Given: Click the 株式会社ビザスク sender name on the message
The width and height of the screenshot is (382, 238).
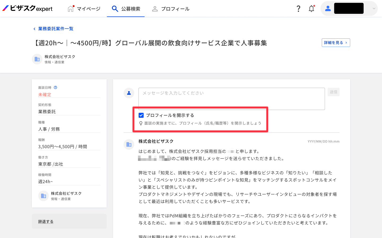Looking at the screenshot, I should tap(156, 141).
